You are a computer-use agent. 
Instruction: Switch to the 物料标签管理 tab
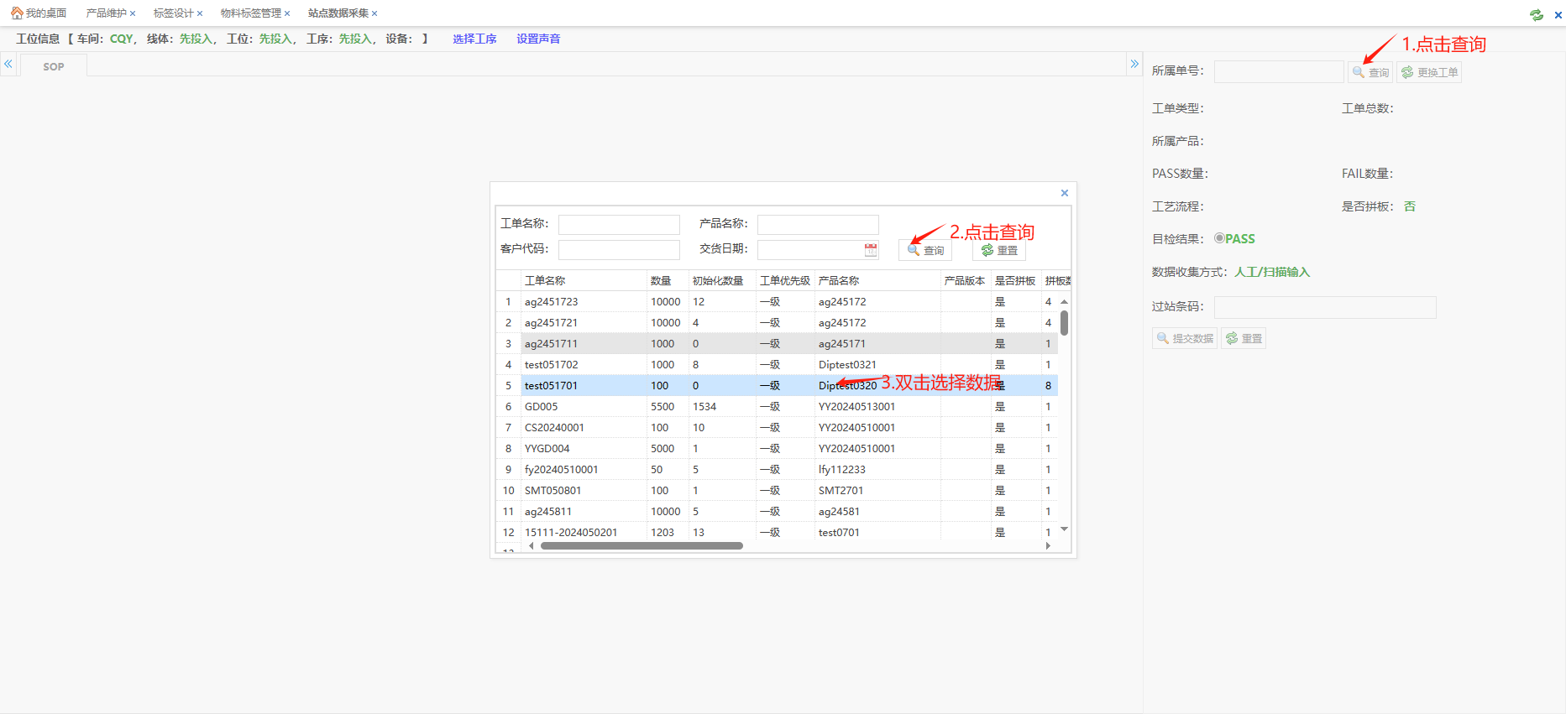(250, 13)
